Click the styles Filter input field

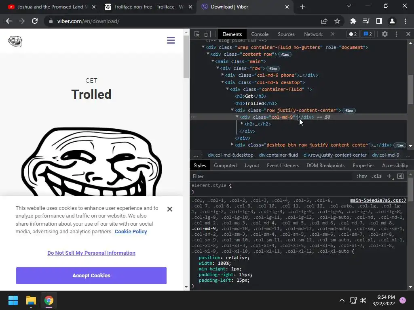click(x=272, y=176)
